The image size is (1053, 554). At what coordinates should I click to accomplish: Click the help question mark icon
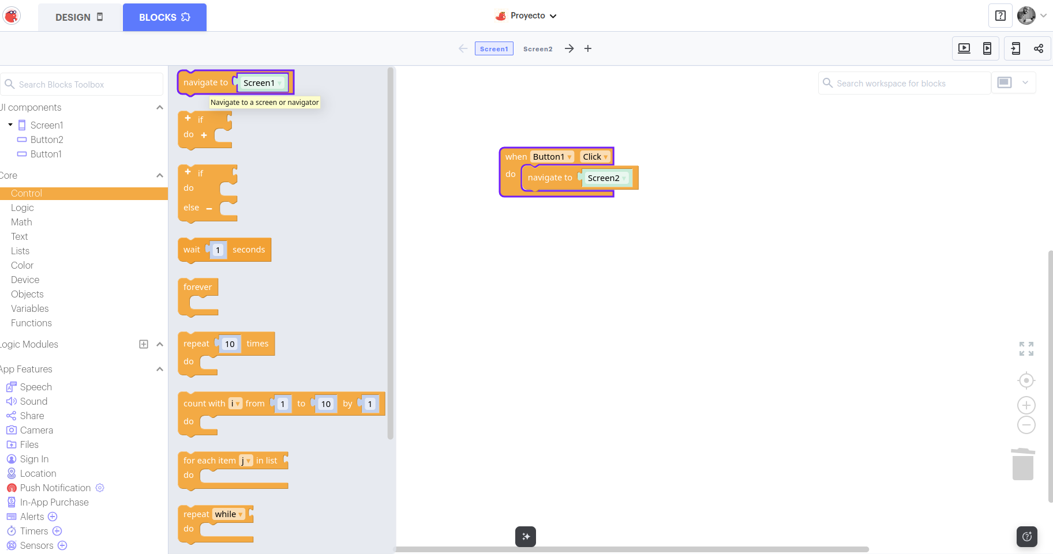1000,16
